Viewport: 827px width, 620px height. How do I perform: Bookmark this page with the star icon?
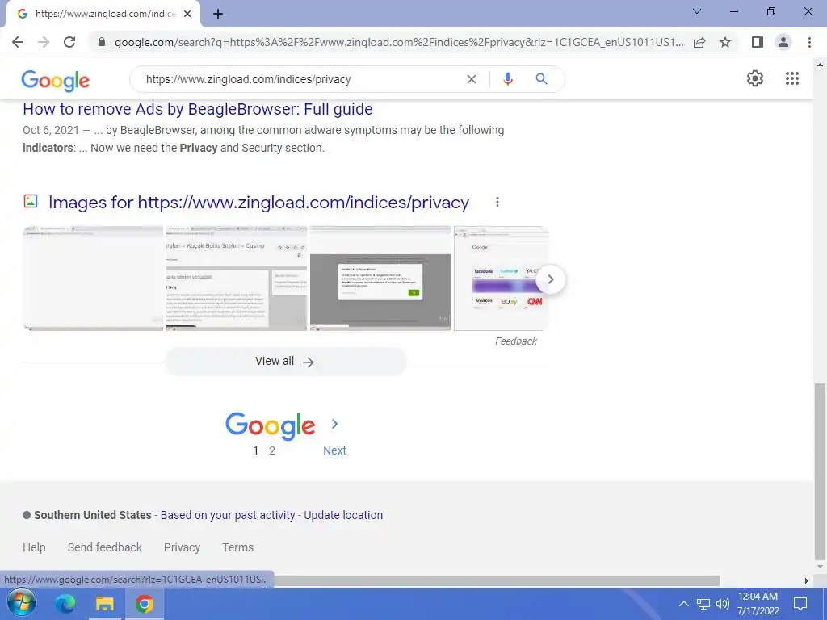click(725, 42)
